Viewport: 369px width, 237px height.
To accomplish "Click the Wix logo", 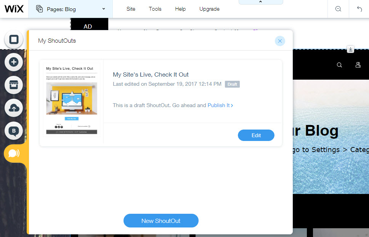I will click(x=14, y=9).
